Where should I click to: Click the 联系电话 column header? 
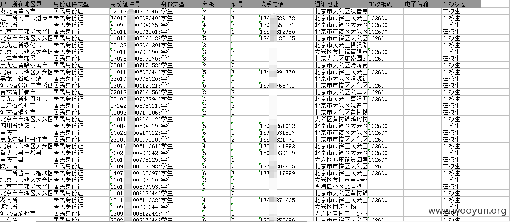coord(286,4)
